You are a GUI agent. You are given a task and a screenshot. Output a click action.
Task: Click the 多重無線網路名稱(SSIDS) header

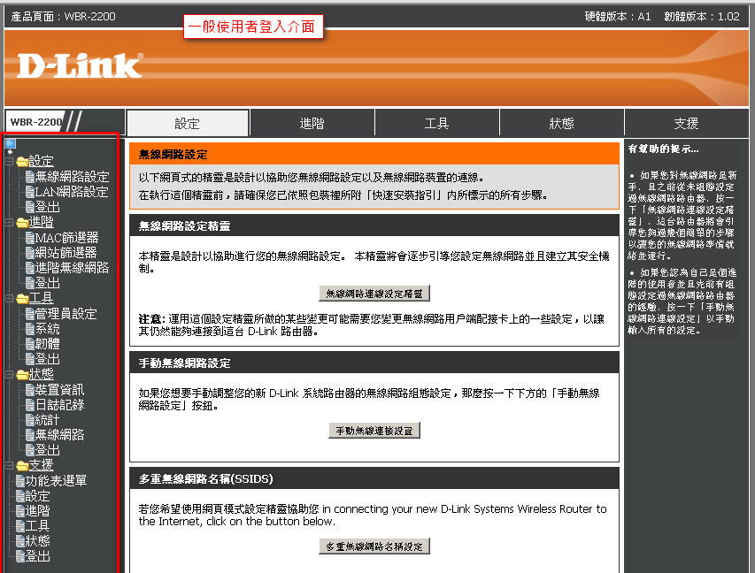[374, 478]
